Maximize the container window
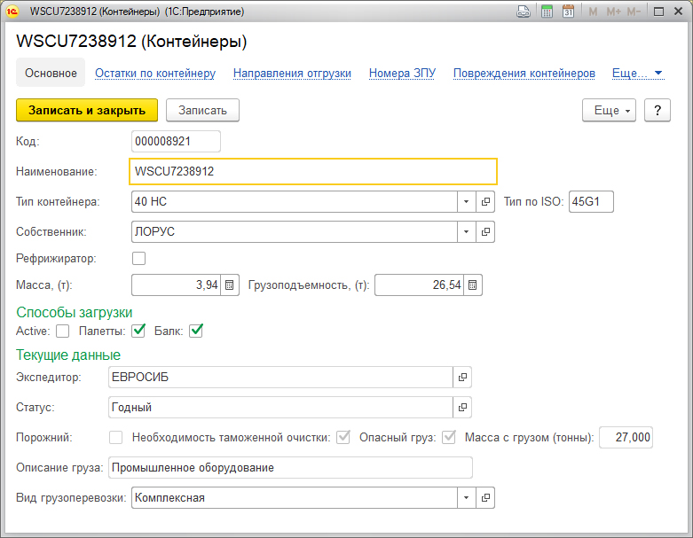693x538 pixels. 658,12
